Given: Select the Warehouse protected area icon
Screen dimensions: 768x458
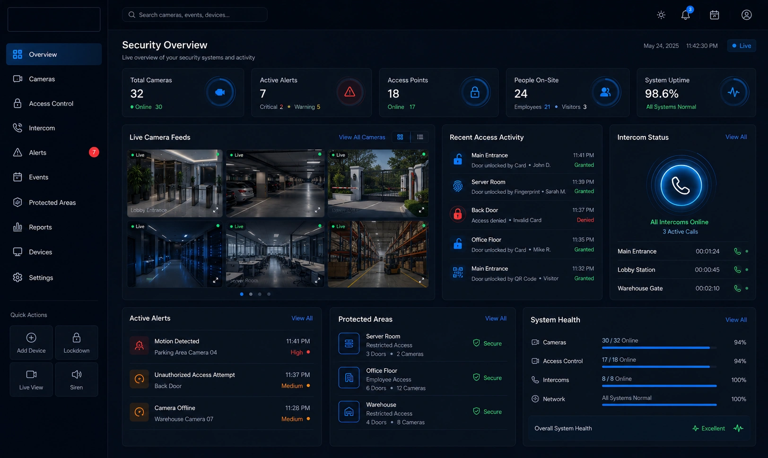Looking at the screenshot, I should 349,412.
